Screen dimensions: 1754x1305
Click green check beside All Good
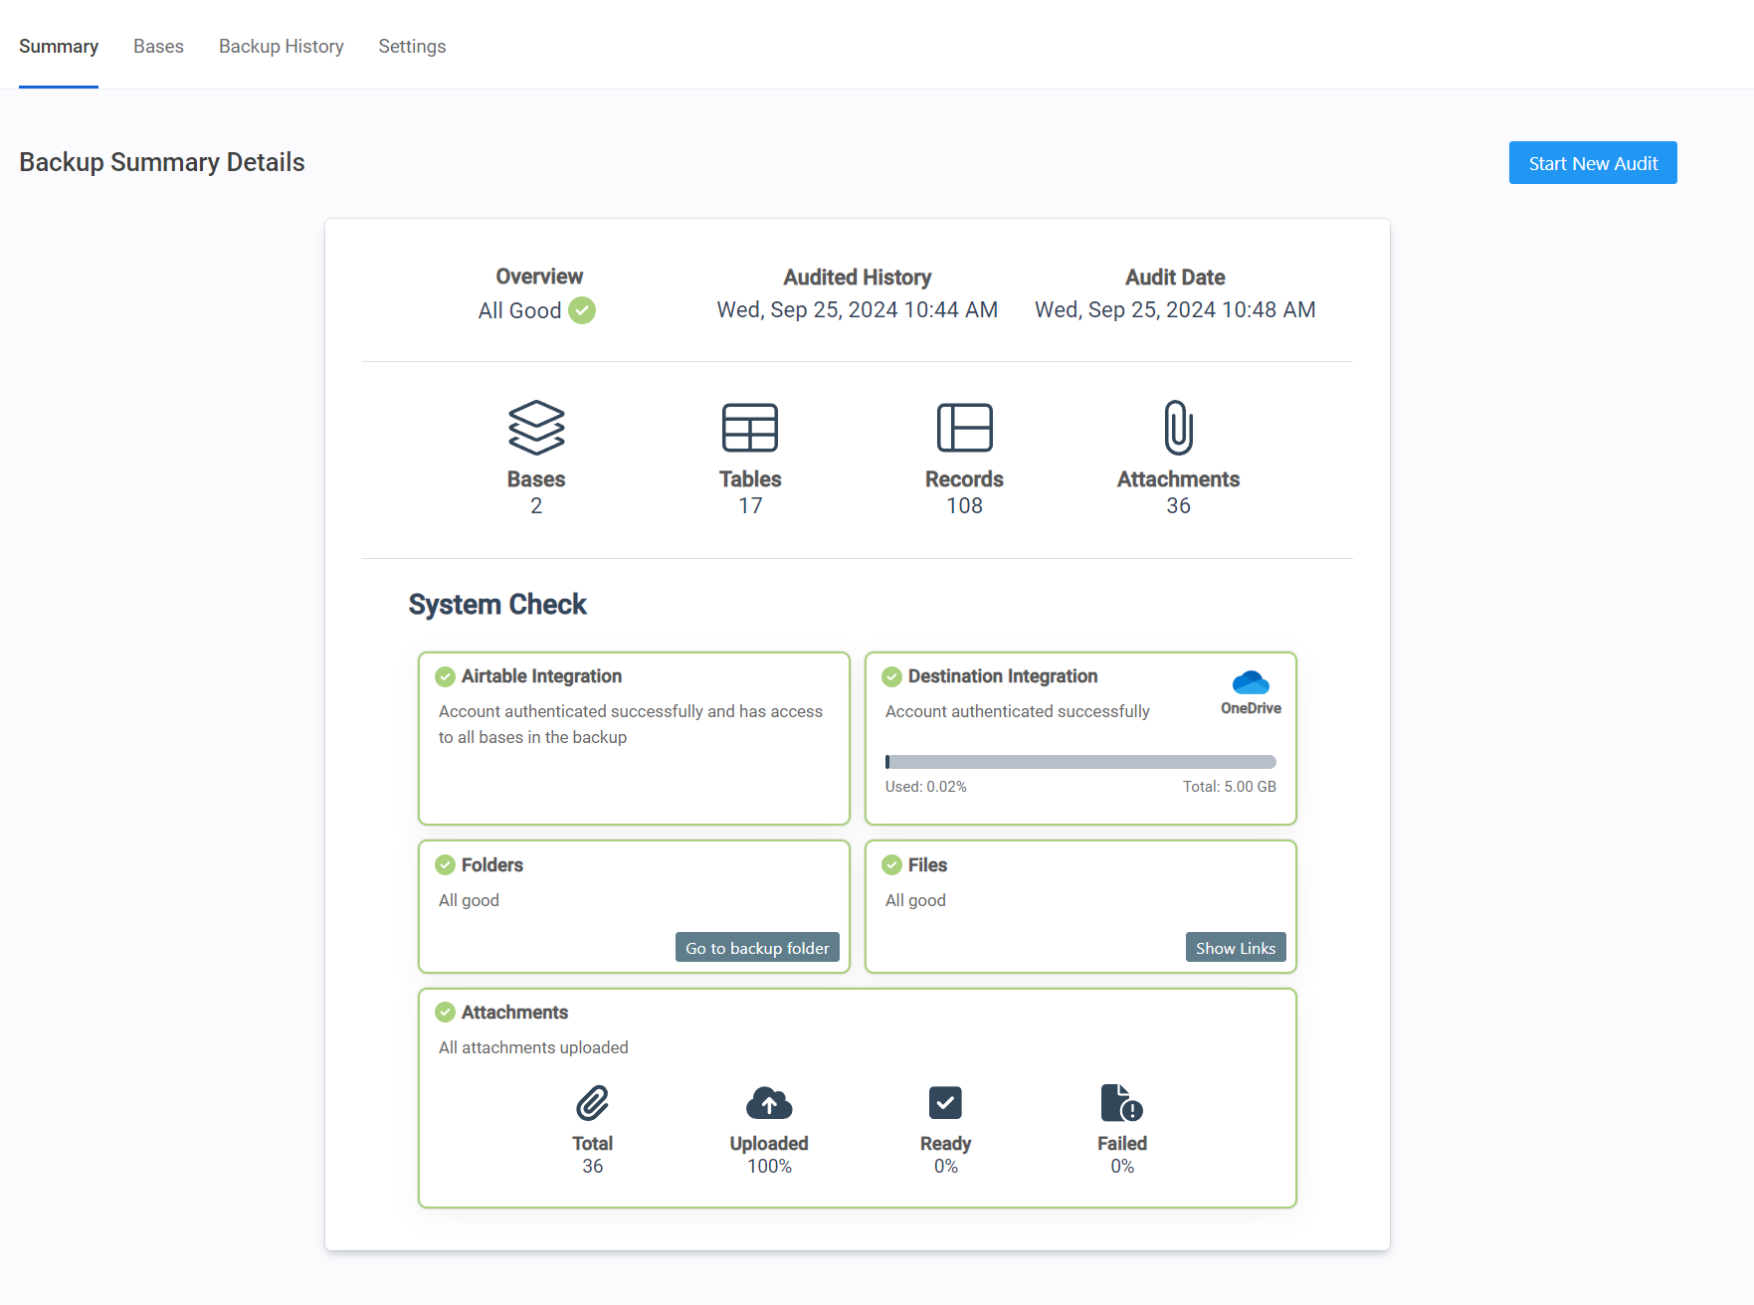(x=582, y=310)
